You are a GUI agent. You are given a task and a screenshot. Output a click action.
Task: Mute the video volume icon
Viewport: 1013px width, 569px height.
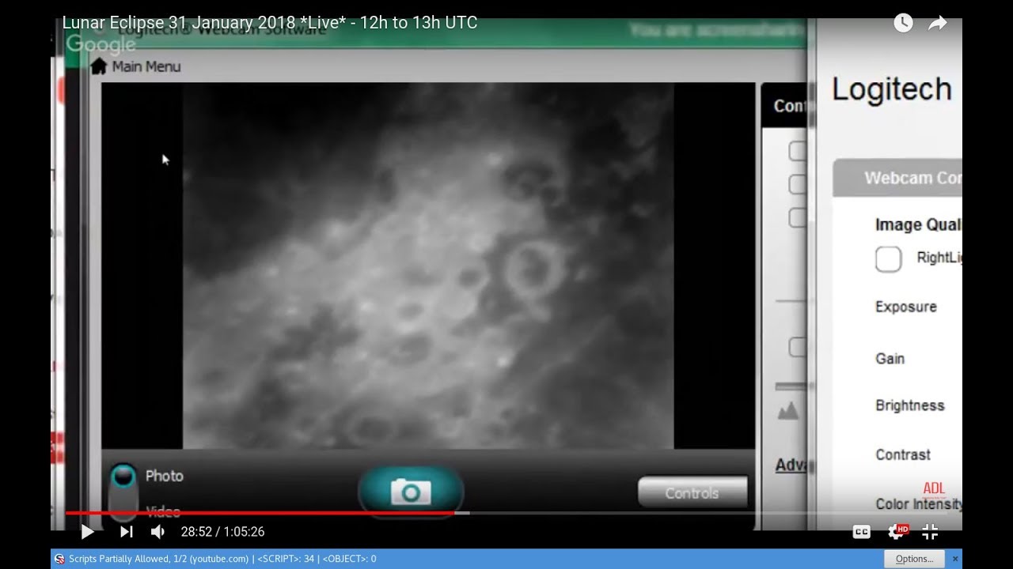coord(157,532)
